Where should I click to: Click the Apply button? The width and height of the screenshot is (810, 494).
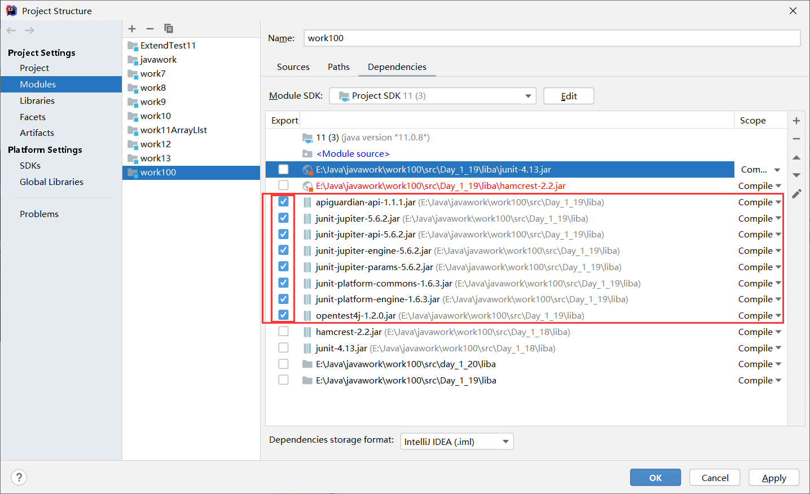[x=774, y=478]
